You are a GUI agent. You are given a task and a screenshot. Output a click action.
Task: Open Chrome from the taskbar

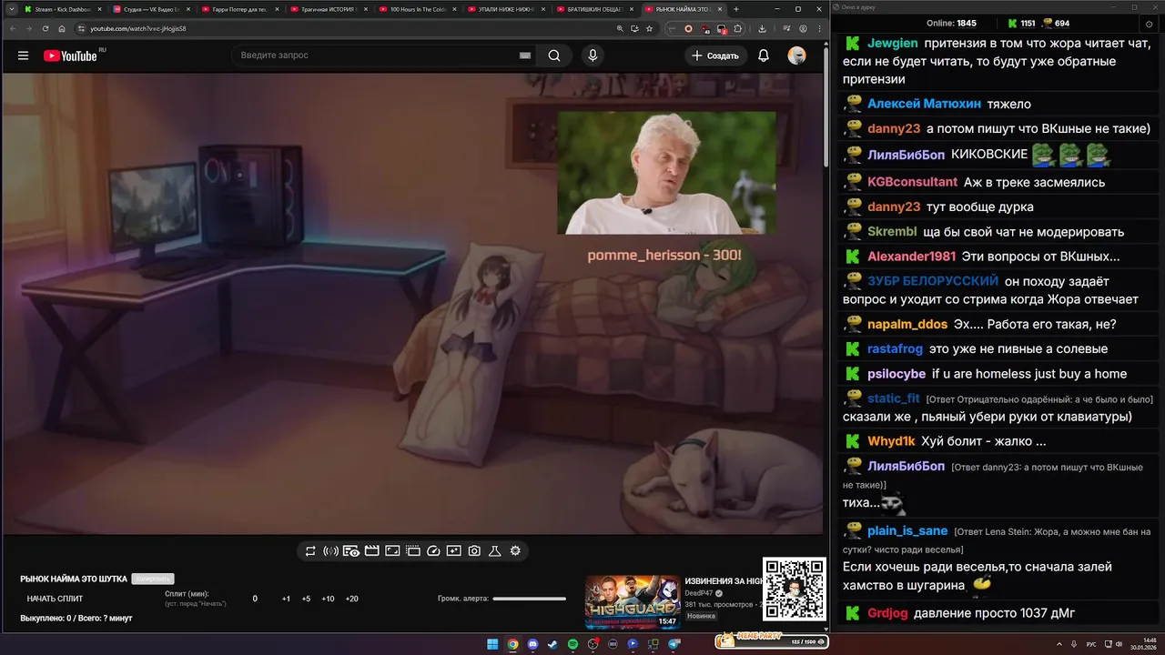click(513, 644)
